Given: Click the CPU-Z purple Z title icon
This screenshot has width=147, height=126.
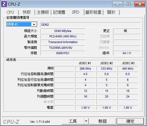Looking at the screenshot, I should tap(4, 4).
